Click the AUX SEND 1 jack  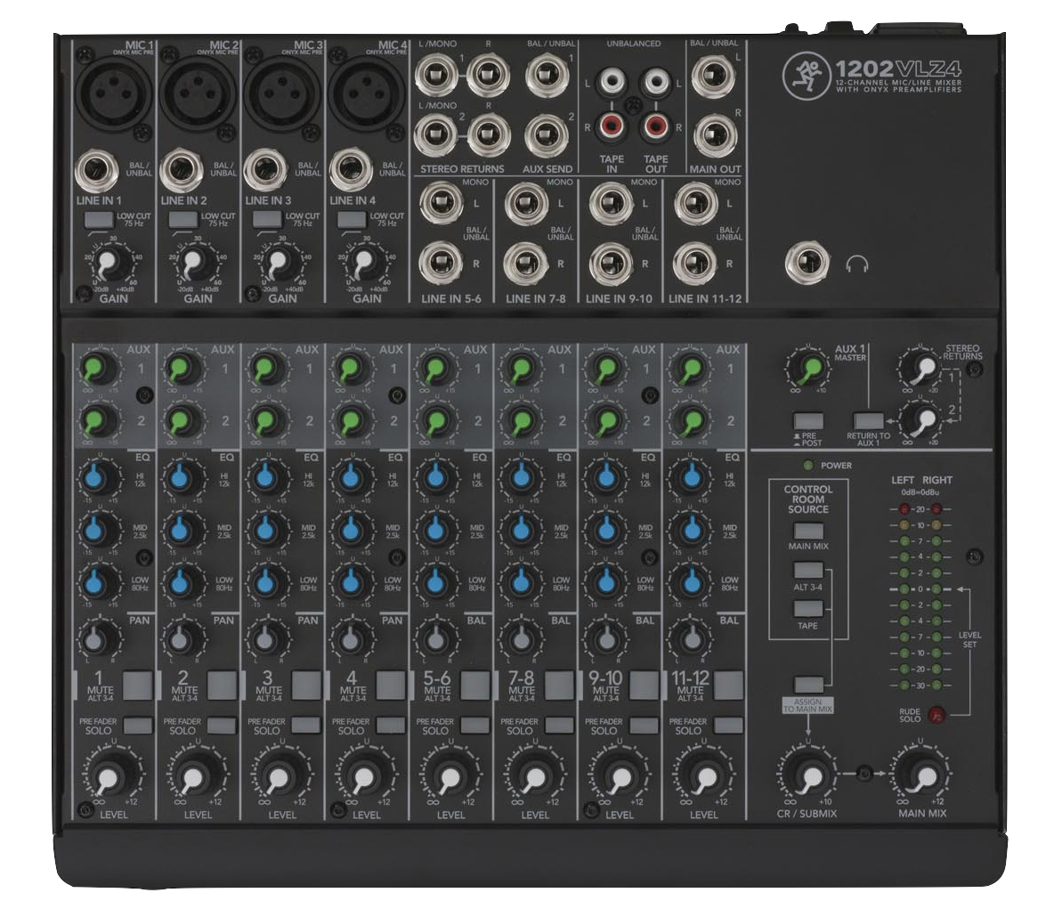coord(547,76)
